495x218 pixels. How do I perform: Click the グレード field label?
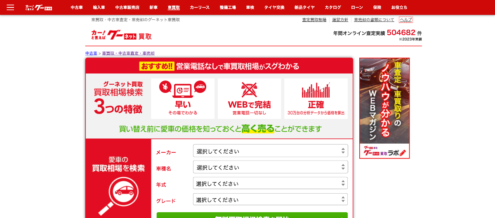coord(166,201)
